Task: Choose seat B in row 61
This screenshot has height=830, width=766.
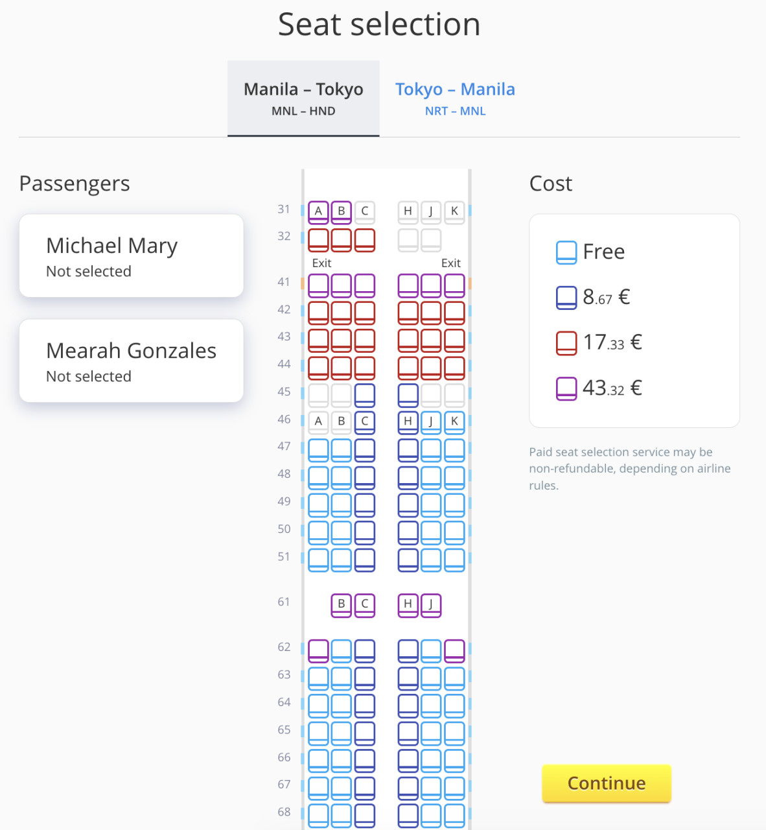Action: [342, 604]
